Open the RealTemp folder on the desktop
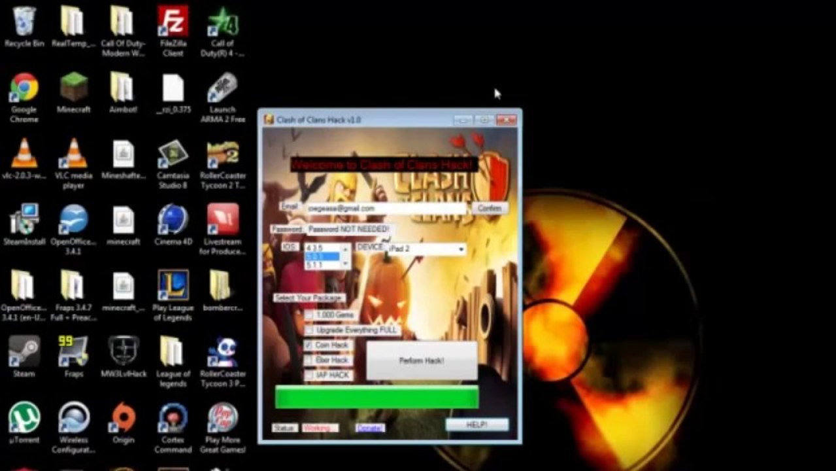The height and width of the screenshot is (471, 836). tap(73, 27)
